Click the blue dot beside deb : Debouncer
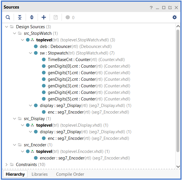183x182 pixels. coord(36,46)
